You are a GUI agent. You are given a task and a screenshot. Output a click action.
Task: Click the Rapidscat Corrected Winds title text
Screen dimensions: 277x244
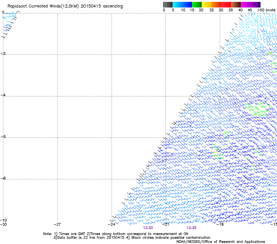(65, 6)
